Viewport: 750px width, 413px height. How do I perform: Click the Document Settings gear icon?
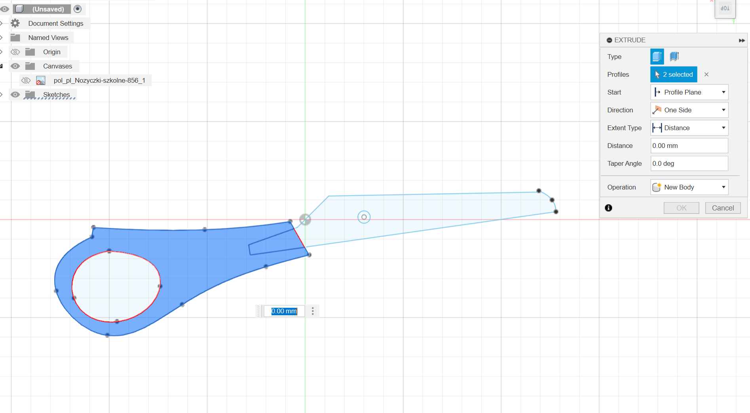click(15, 23)
